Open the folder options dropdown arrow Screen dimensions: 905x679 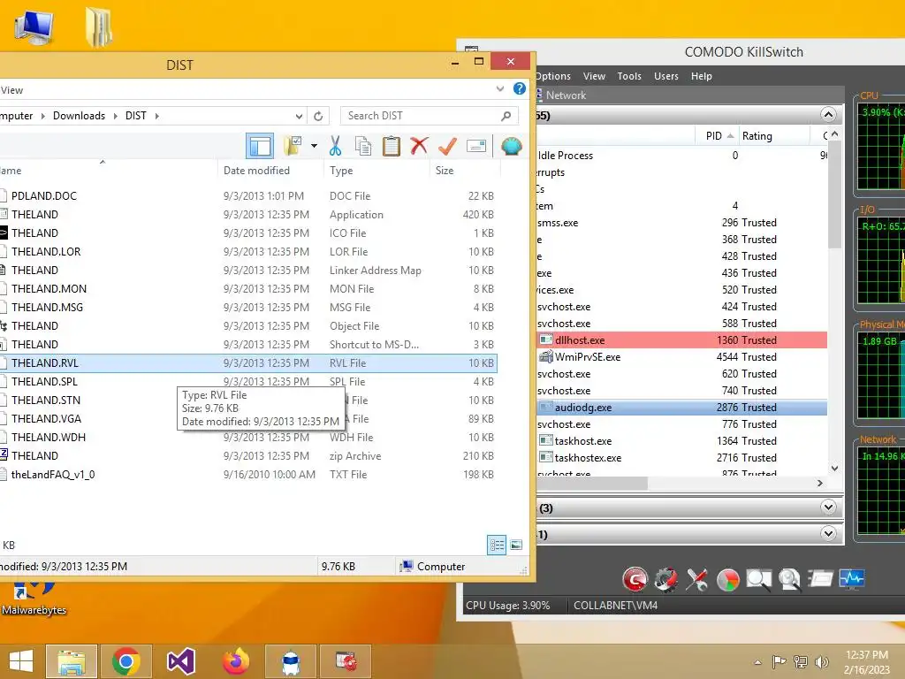314,146
